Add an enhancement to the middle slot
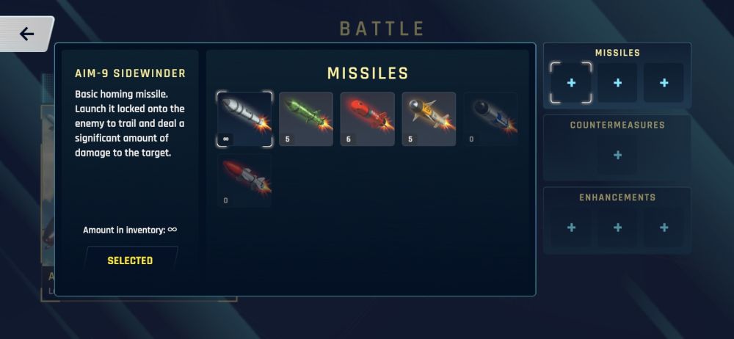This screenshot has height=339, width=734. coord(617,227)
